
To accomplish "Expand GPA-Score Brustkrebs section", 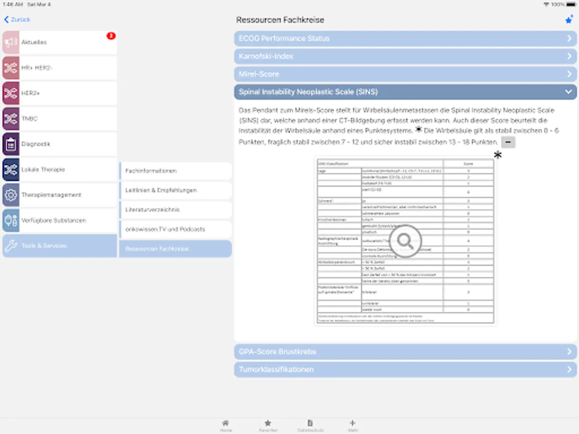I will click(405, 352).
